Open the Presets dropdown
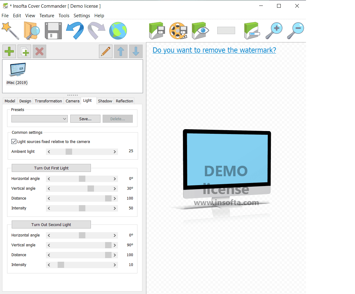 [40, 119]
